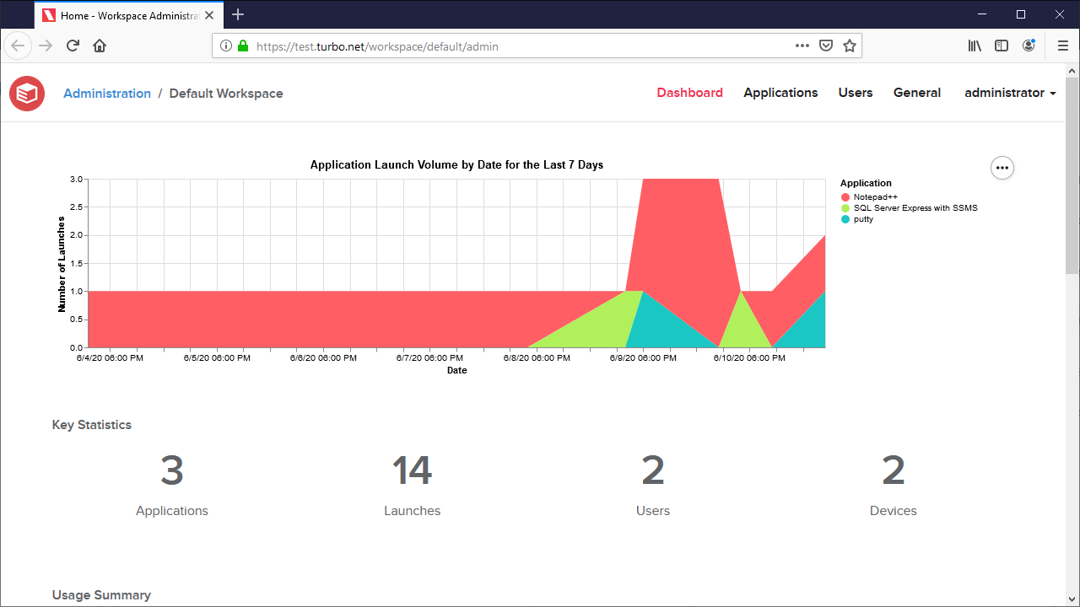1080x607 pixels.
Task: Open the General settings page
Action: click(x=916, y=93)
